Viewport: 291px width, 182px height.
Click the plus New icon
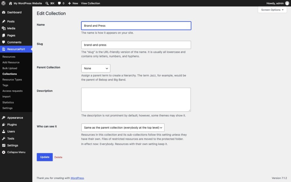[69, 3]
